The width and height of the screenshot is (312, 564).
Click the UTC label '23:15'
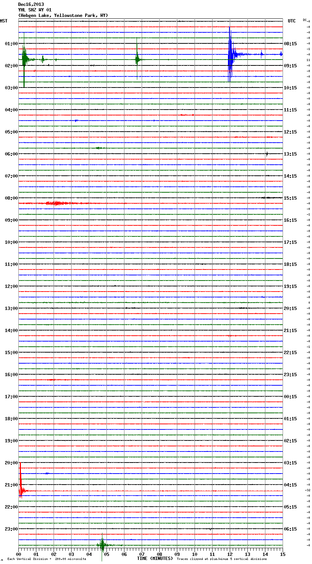click(290, 375)
